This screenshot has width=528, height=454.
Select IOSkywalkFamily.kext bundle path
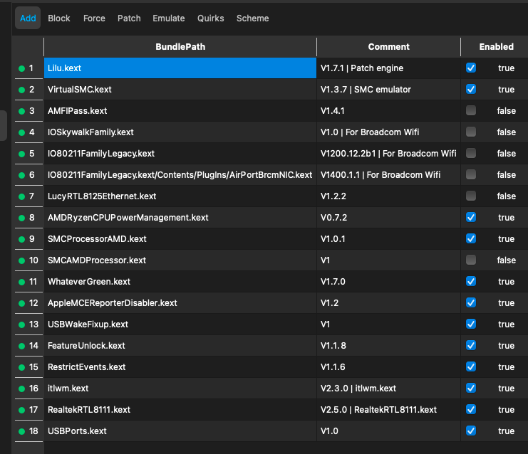coord(180,132)
